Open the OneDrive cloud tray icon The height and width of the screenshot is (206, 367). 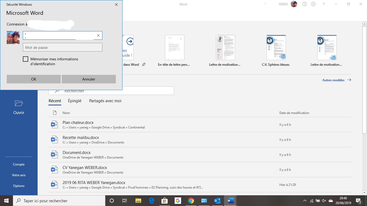pos(331,201)
